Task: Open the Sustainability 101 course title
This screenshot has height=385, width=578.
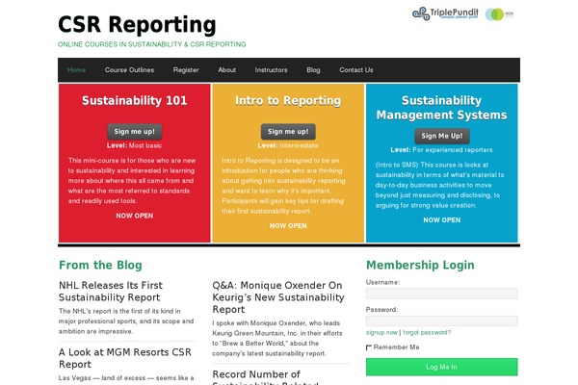Action: click(135, 100)
